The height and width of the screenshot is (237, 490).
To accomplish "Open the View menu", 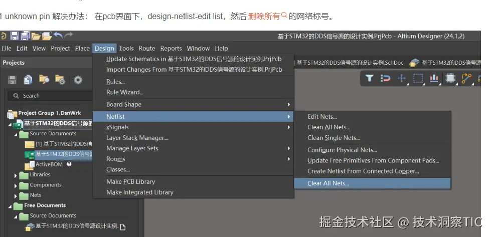I will (39, 49).
